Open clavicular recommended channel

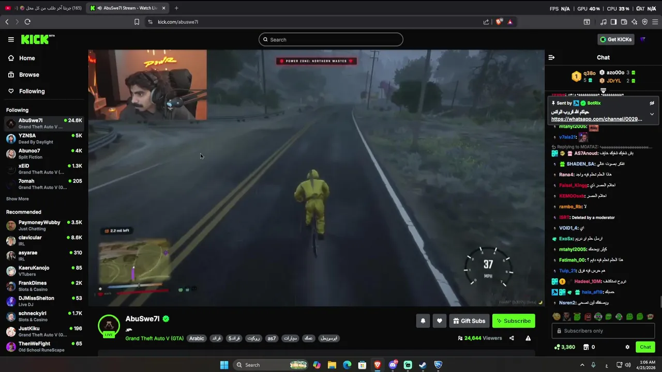43,241
